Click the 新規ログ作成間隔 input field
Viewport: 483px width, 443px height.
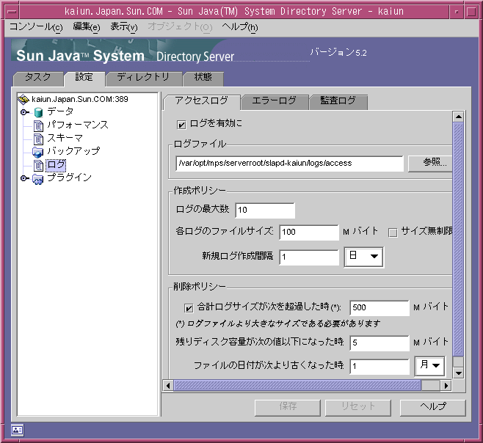point(309,257)
